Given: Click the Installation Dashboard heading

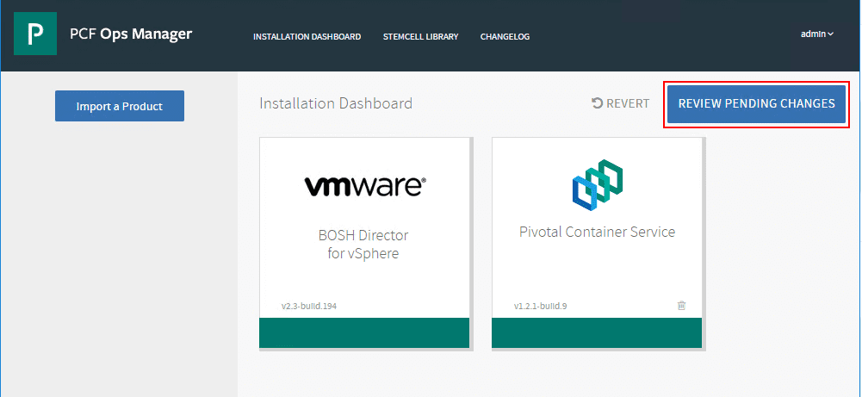Looking at the screenshot, I should 336,103.
